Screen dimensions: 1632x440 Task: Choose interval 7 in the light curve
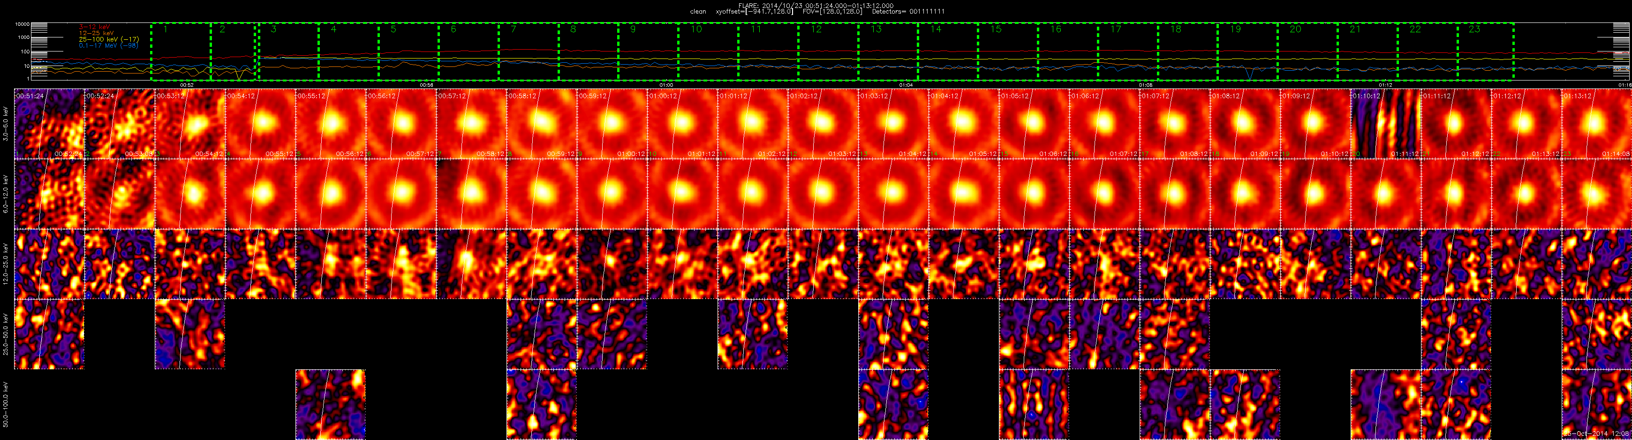529,52
